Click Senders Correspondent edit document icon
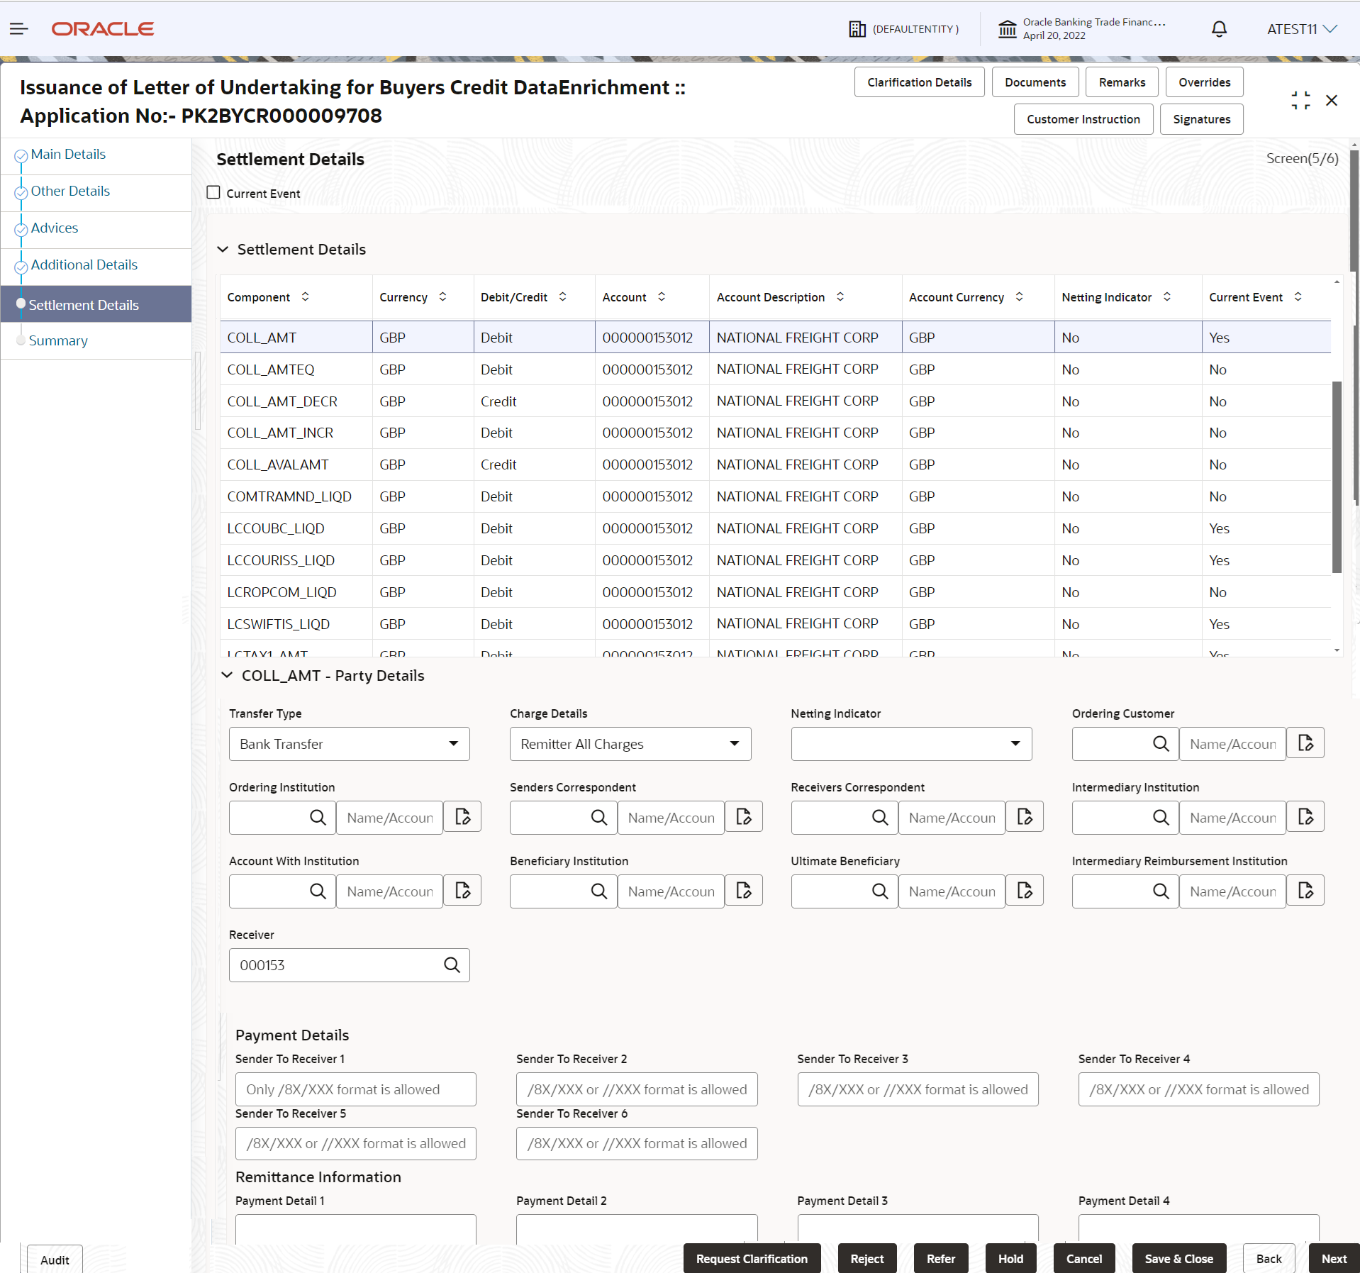The width and height of the screenshot is (1360, 1273). click(x=744, y=817)
